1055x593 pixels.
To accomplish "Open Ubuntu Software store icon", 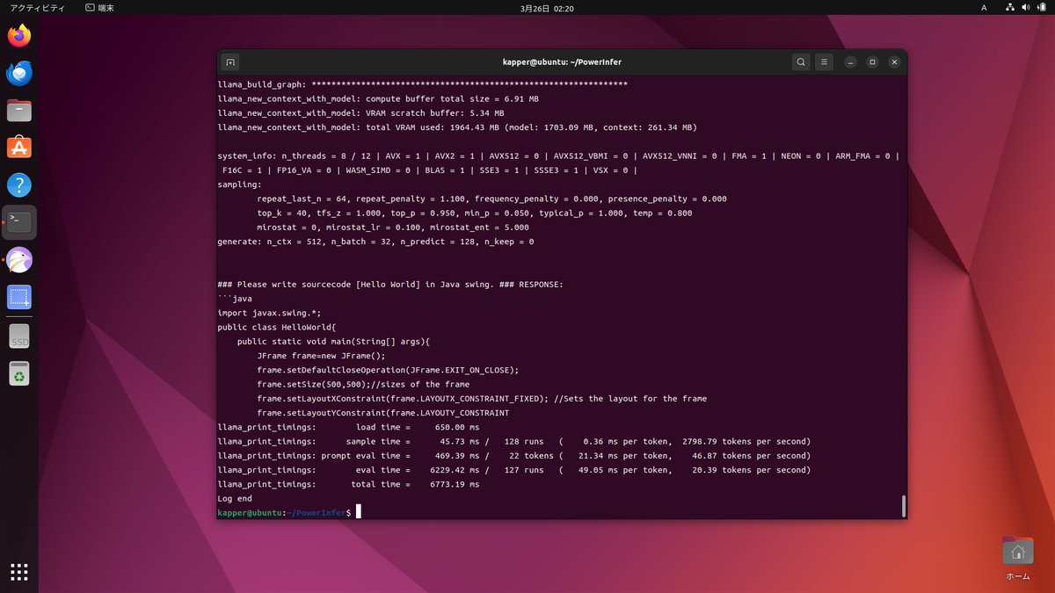I will pyautogui.click(x=19, y=148).
